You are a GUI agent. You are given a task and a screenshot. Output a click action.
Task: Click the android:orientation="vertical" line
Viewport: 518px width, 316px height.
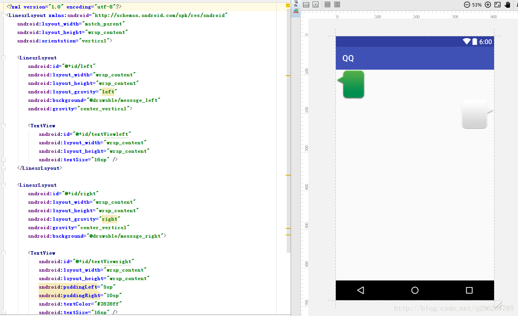click(65, 41)
